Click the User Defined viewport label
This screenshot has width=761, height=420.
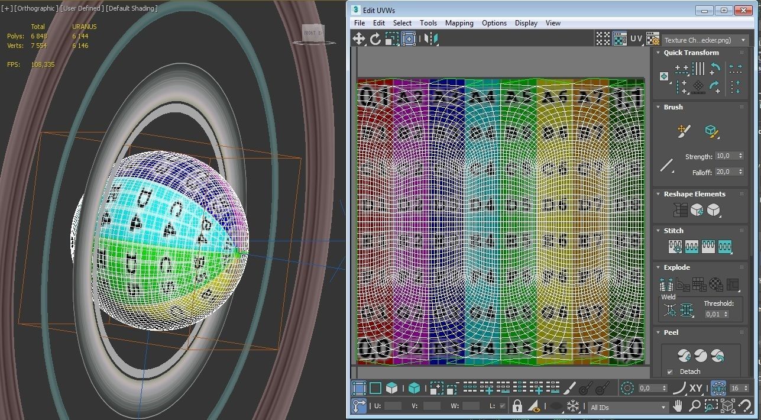[83, 8]
